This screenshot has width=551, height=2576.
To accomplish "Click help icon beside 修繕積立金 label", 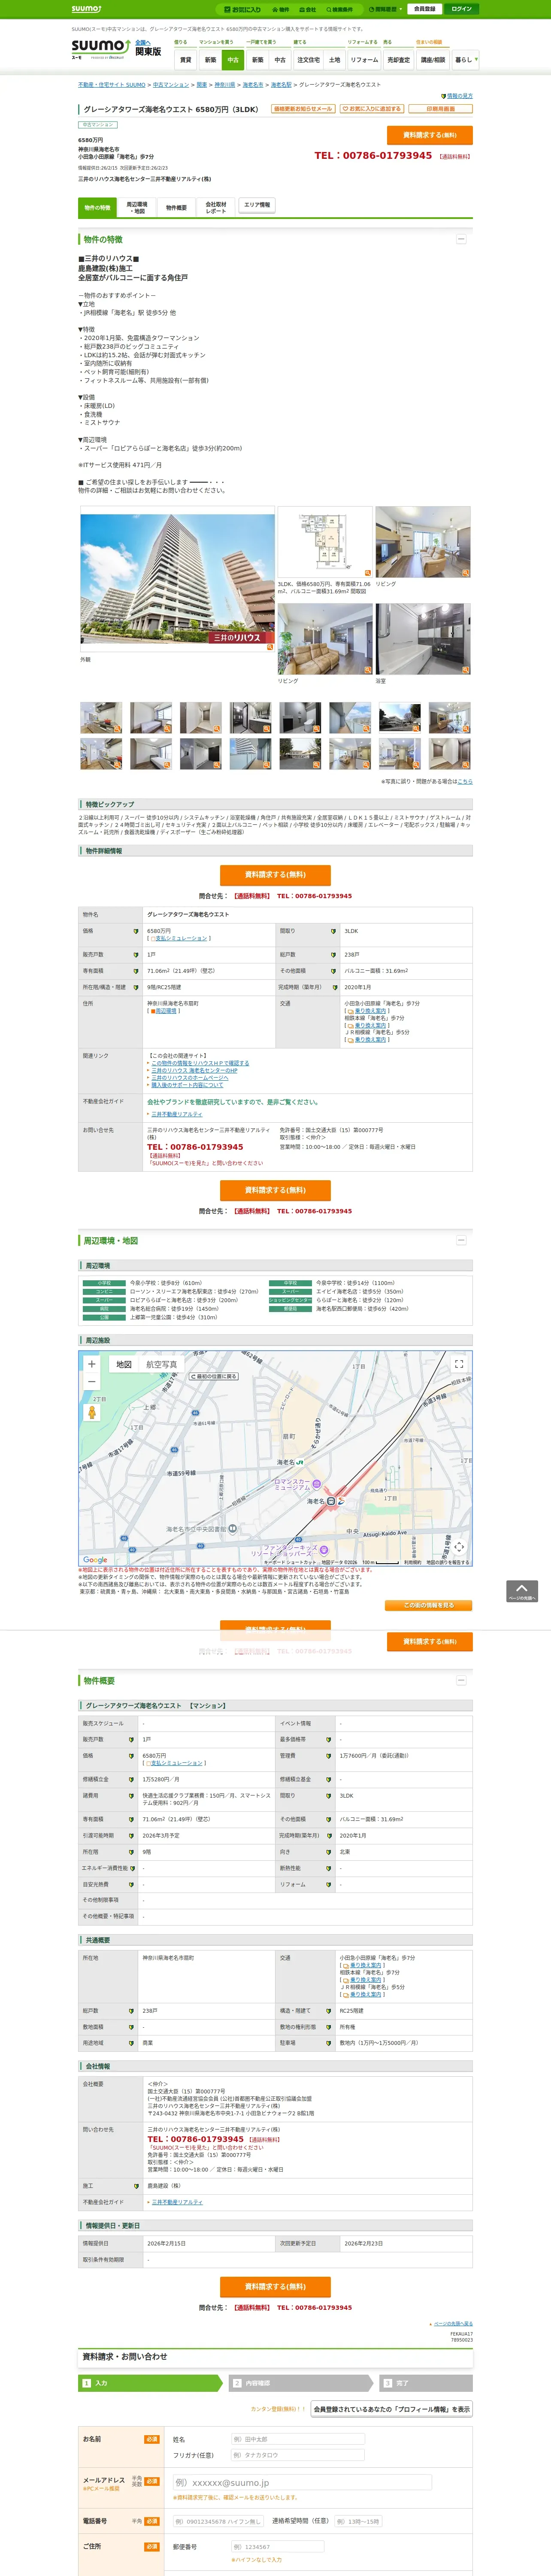I will [x=131, y=1780].
